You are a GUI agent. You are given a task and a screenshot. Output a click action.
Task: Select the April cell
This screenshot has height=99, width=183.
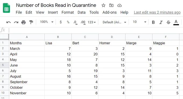pos(27,54)
